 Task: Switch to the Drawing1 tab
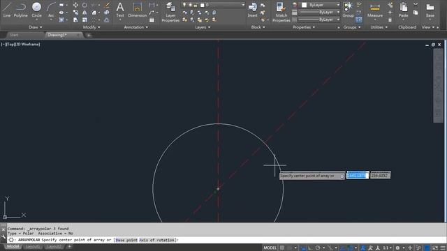tap(57, 35)
